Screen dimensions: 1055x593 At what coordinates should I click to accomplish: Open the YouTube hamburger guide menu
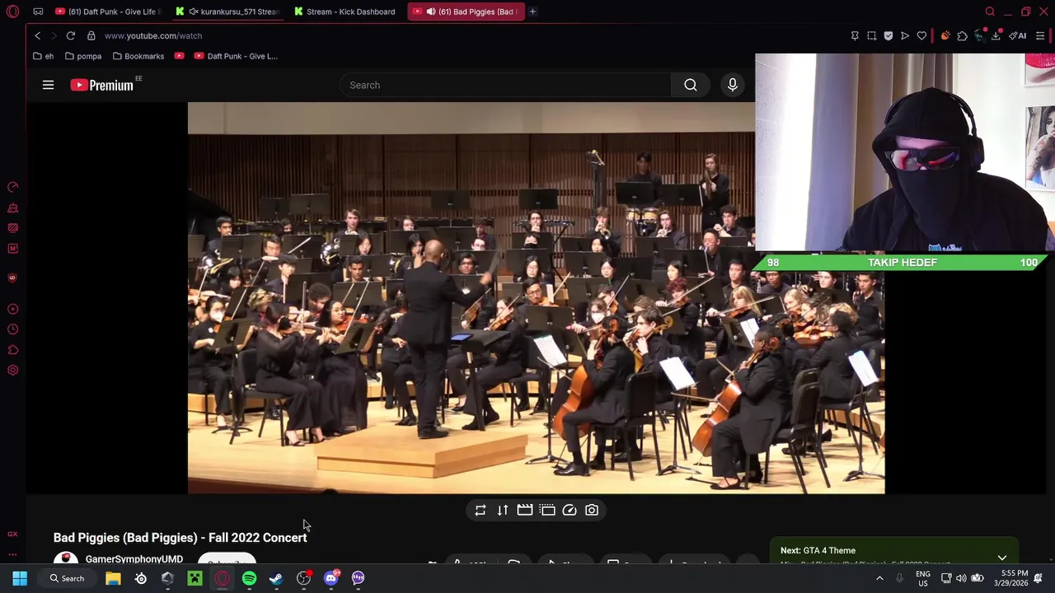pos(48,85)
